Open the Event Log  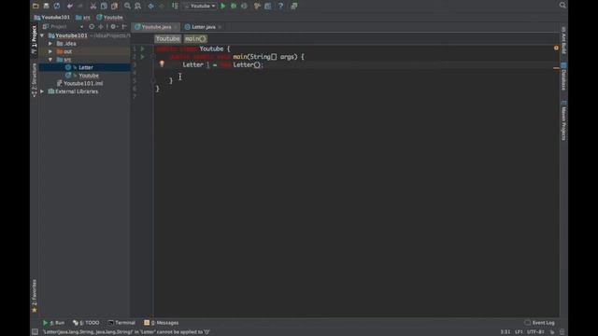(x=540, y=323)
